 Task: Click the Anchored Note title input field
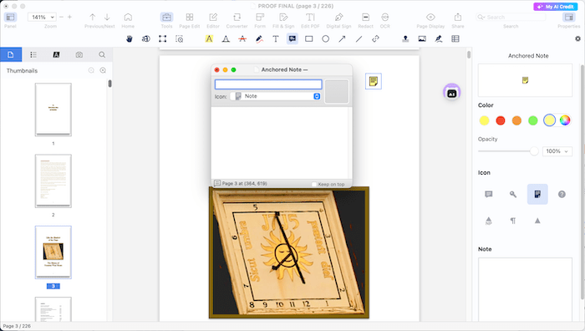click(268, 84)
